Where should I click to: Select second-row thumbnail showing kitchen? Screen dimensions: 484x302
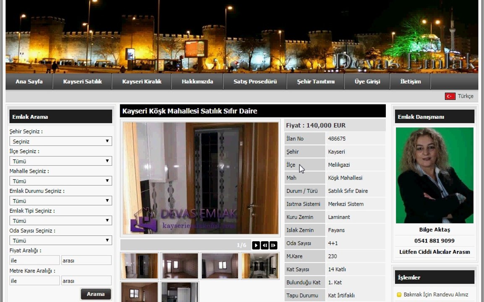pyautogui.click(x=179, y=292)
